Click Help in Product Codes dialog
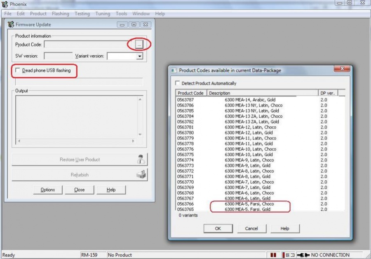The height and width of the screenshot is (259, 371). (285, 228)
